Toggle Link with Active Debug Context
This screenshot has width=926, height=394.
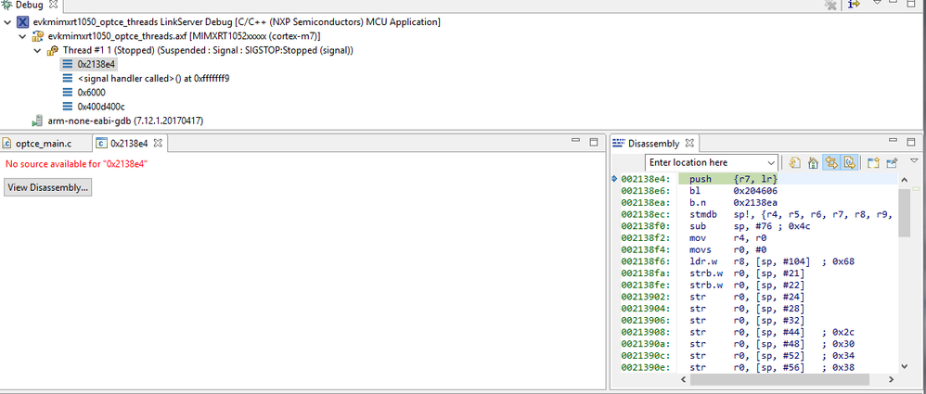[x=830, y=163]
